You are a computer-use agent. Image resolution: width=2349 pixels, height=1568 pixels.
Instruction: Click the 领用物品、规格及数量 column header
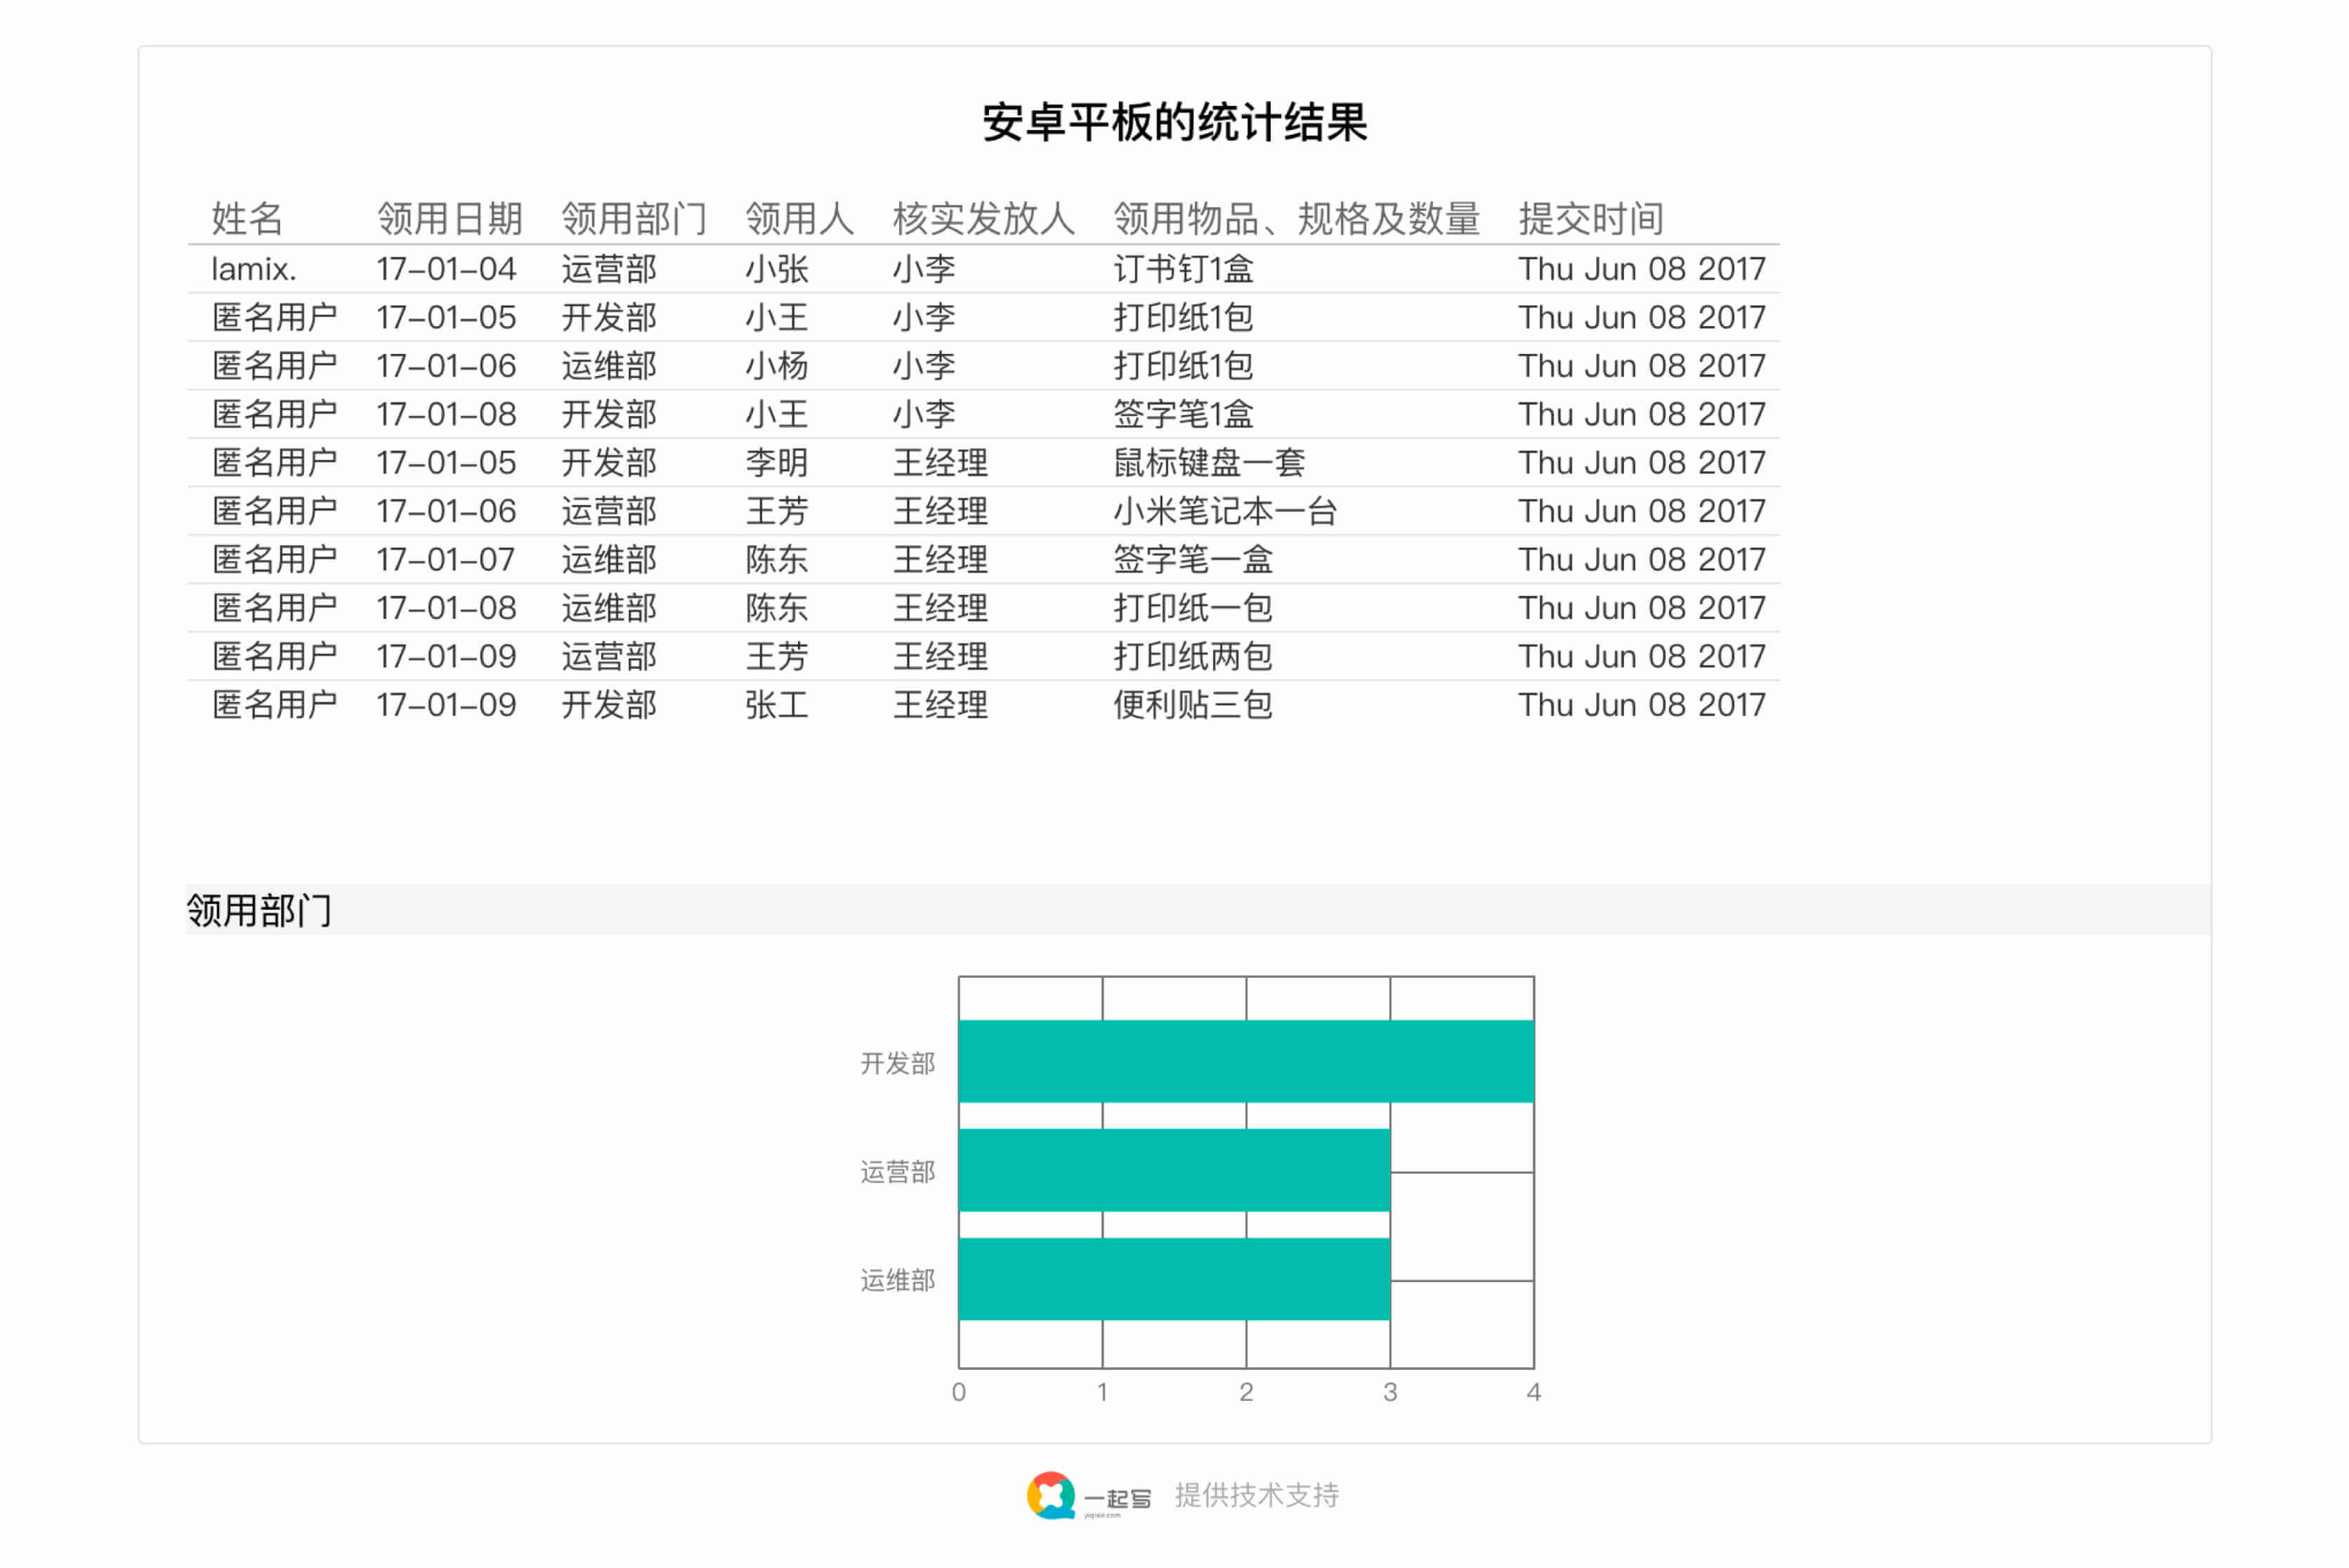point(1296,218)
